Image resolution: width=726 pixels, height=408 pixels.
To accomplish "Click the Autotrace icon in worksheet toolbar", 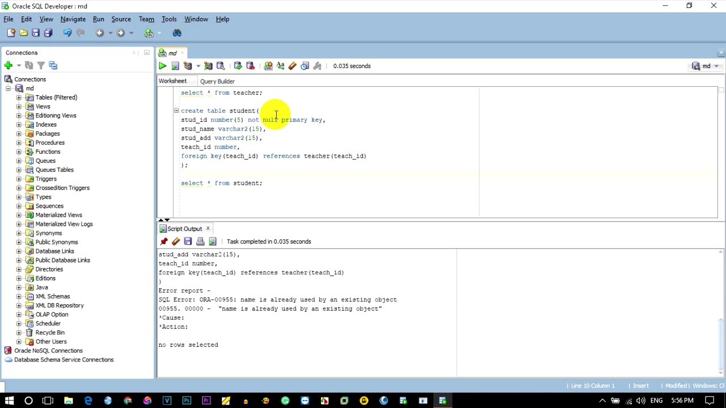I will click(208, 66).
